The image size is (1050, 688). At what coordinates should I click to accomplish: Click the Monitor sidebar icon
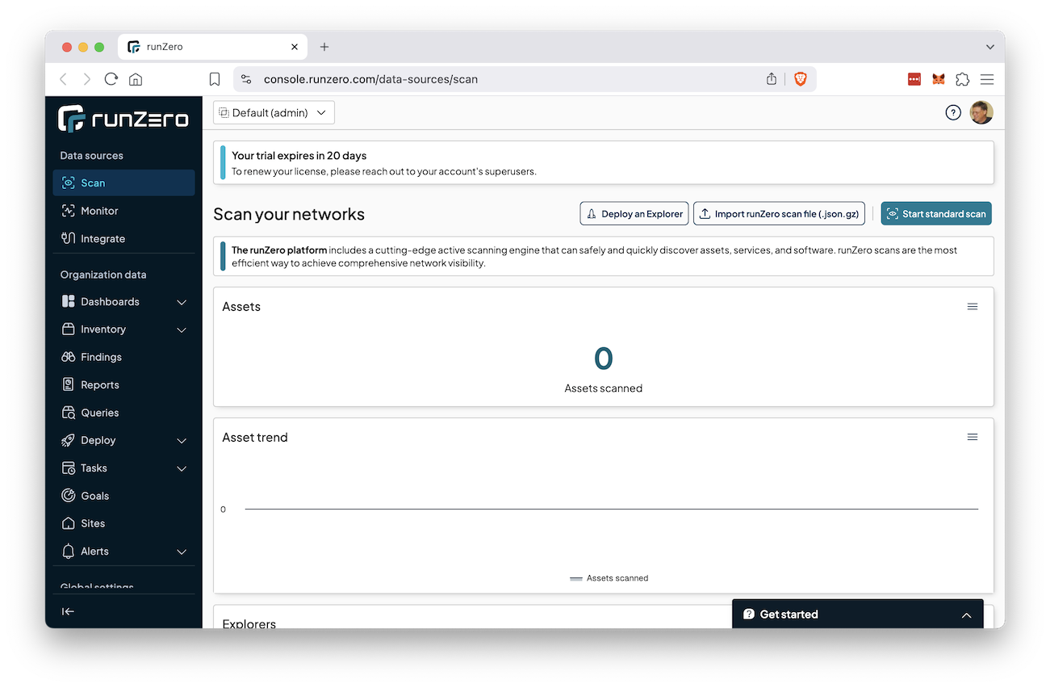click(x=69, y=211)
